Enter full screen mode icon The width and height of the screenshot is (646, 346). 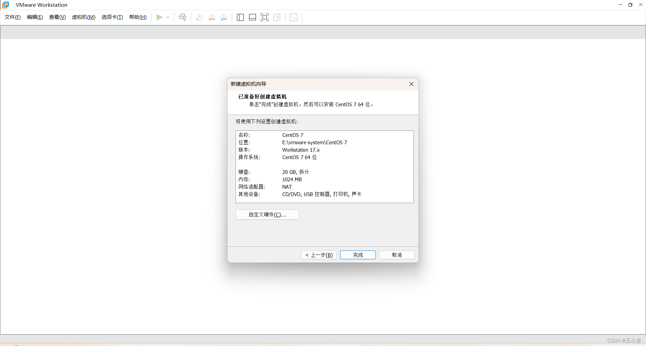coord(265,17)
